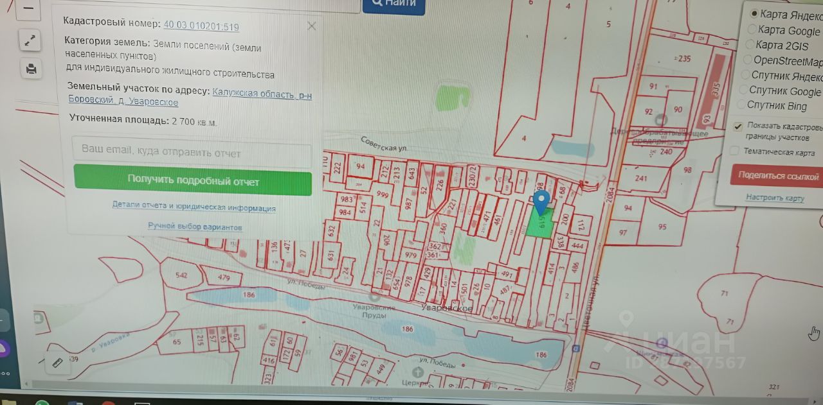Viewport: 823px width, 405px height.
Task: Open Настроить карту link
Action: [x=775, y=198]
